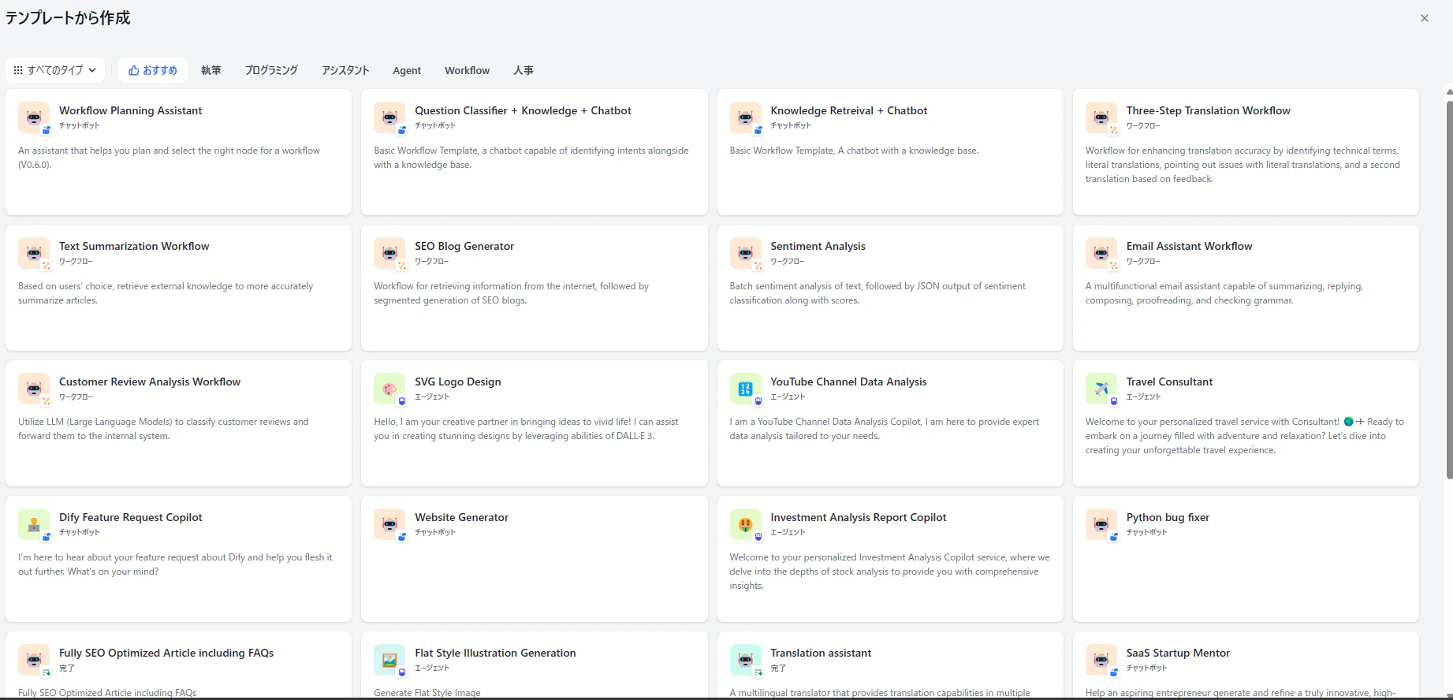Click the Workflow Planning Assistant robot icon

point(34,118)
